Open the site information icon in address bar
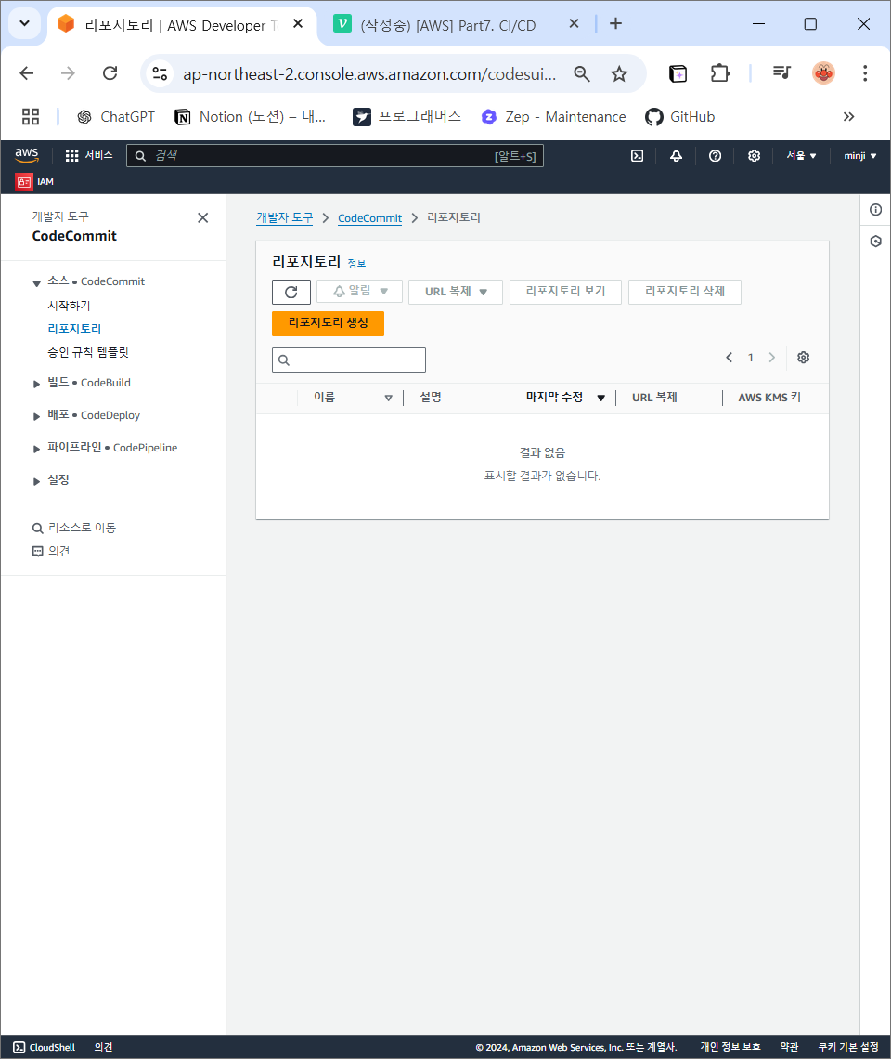This screenshot has width=891, height=1059. click(x=160, y=73)
